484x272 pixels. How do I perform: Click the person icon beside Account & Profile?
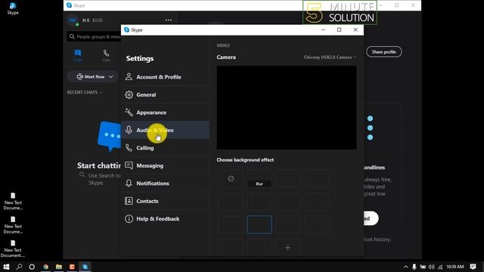(x=129, y=77)
